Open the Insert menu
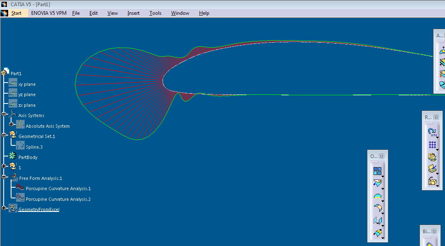This screenshot has height=246, width=445. (133, 13)
